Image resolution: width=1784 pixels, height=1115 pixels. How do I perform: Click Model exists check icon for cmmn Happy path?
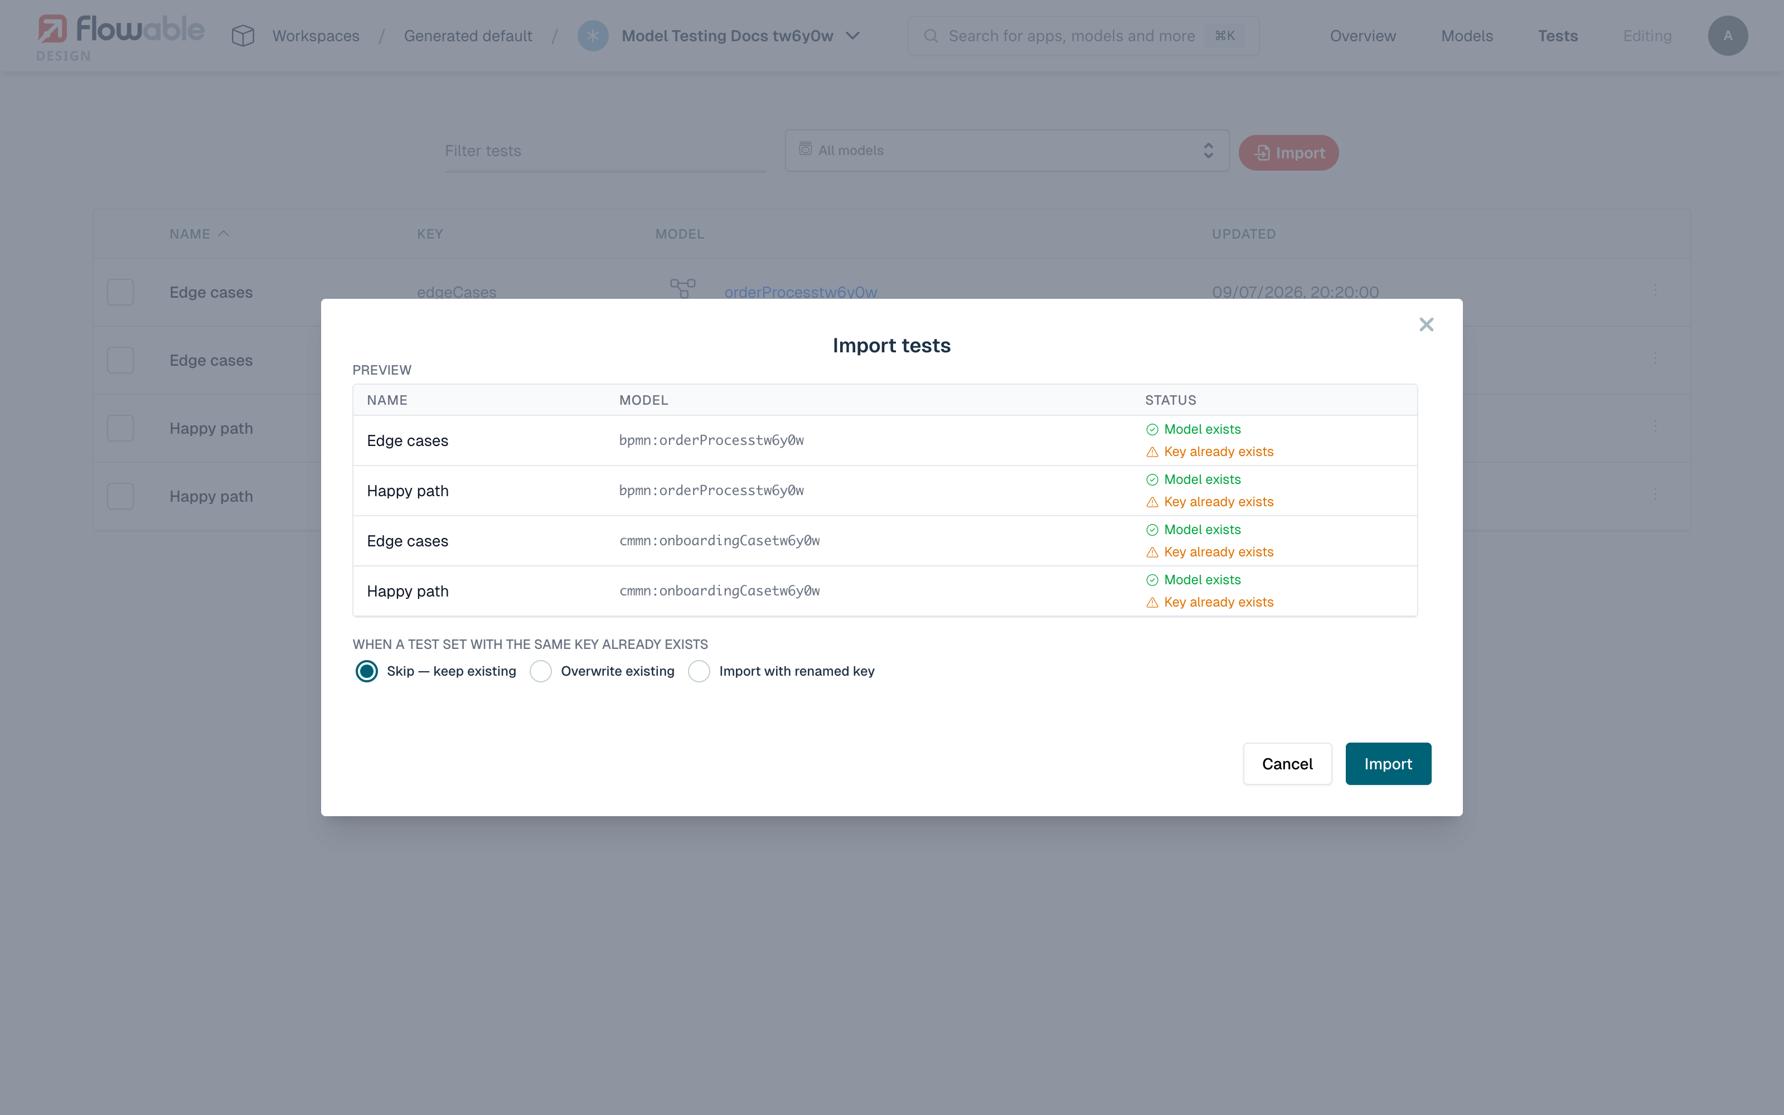(1151, 580)
